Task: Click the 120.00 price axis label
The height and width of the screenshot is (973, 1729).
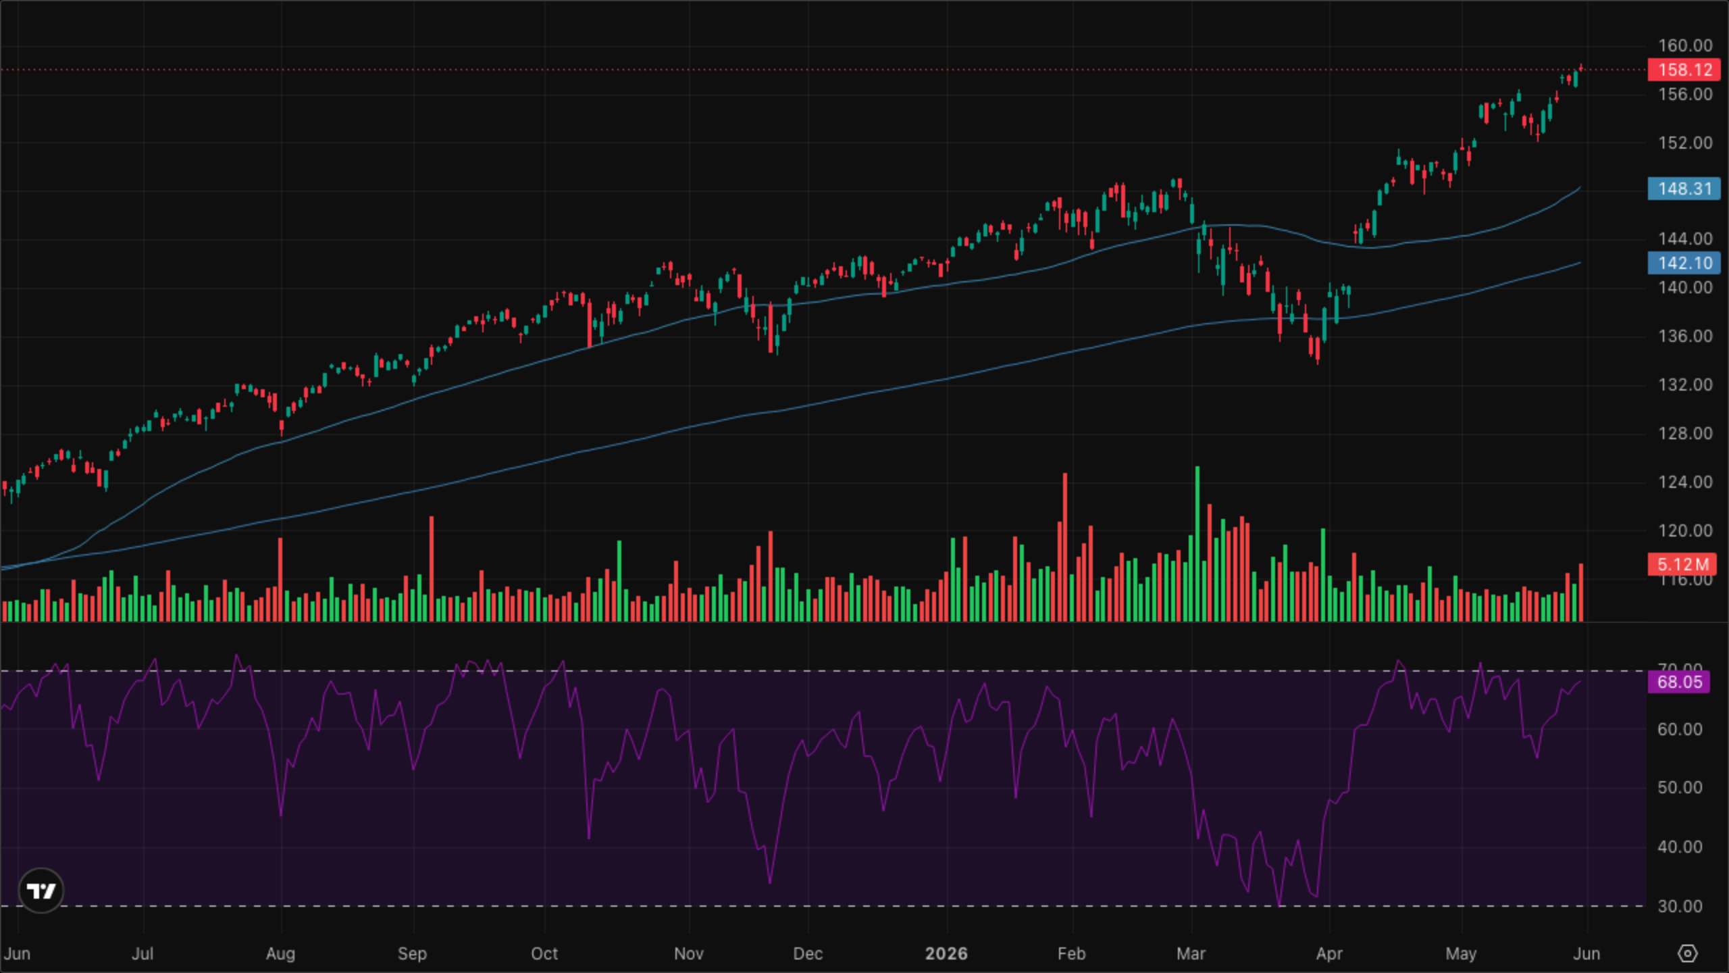Action: click(x=1685, y=530)
